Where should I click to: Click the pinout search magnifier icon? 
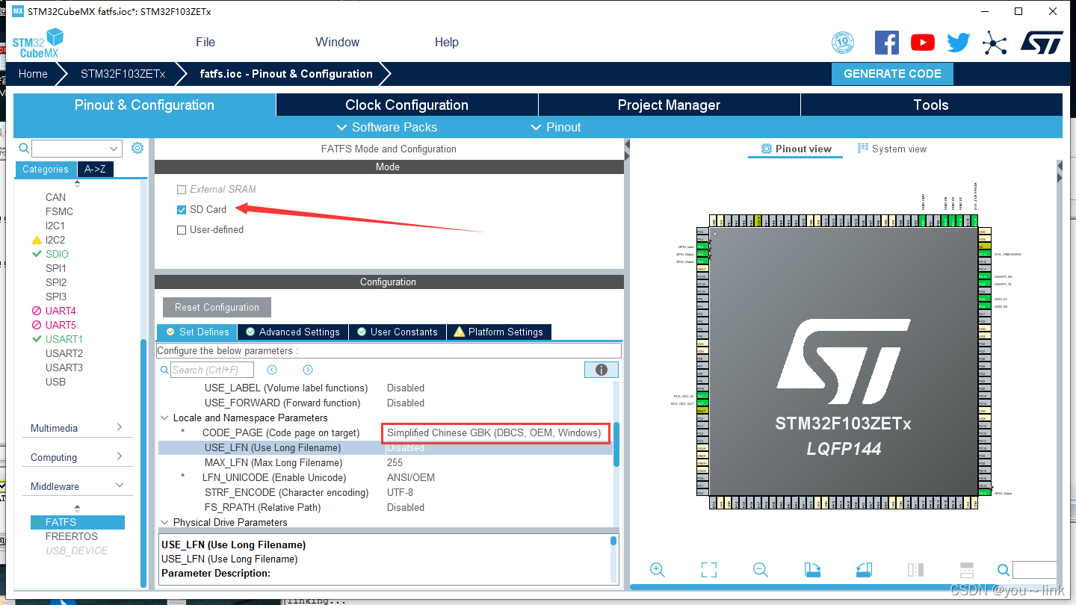tap(1004, 571)
